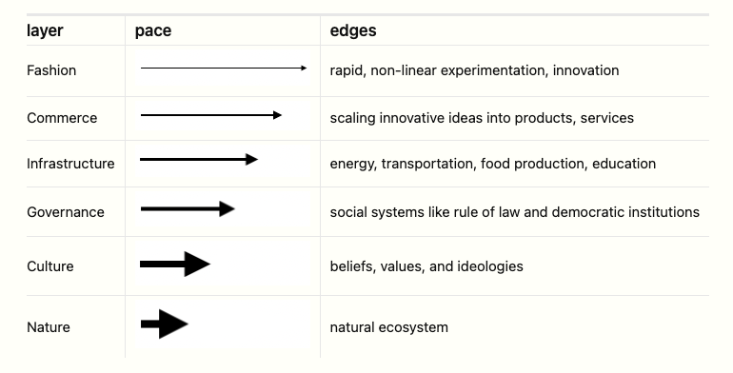
Task: Click the 'natural ecosystem' cell
Action: 515,326
